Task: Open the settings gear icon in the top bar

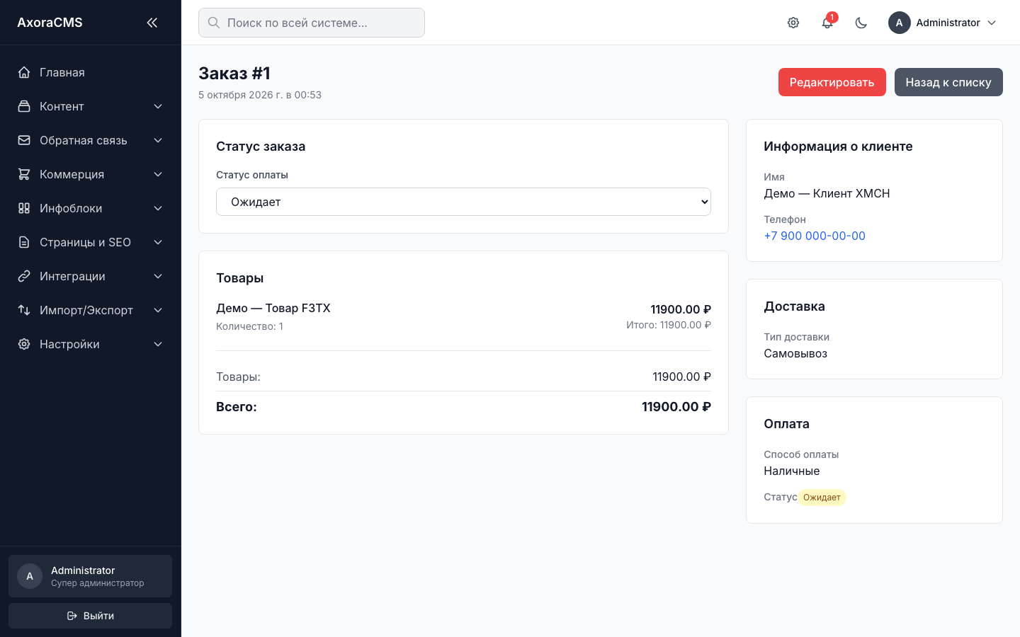Action: click(793, 23)
